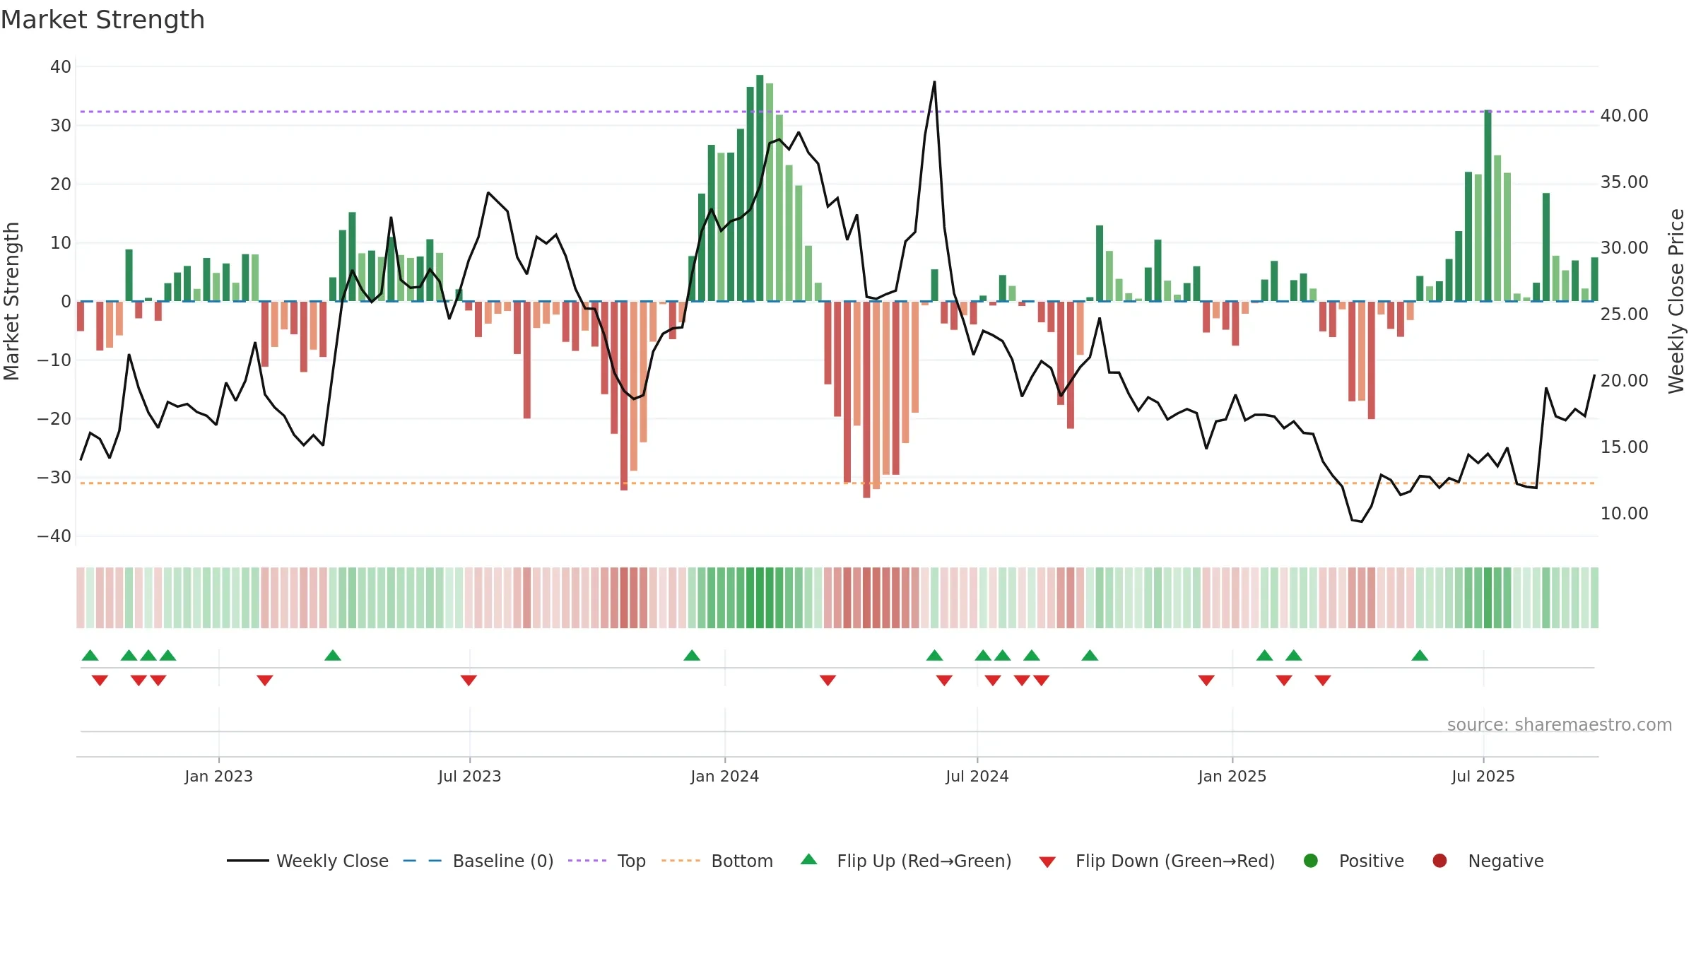Click the Jan 2023 axis label
The image size is (1696, 954).
tap(219, 777)
